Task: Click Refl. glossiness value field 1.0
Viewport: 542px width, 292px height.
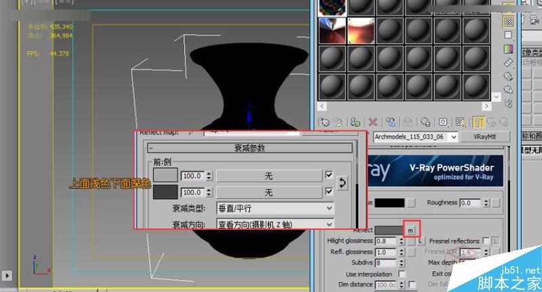Action: (x=386, y=252)
